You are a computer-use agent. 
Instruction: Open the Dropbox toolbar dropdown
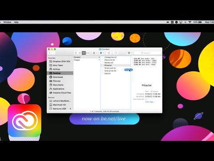(130, 53)
